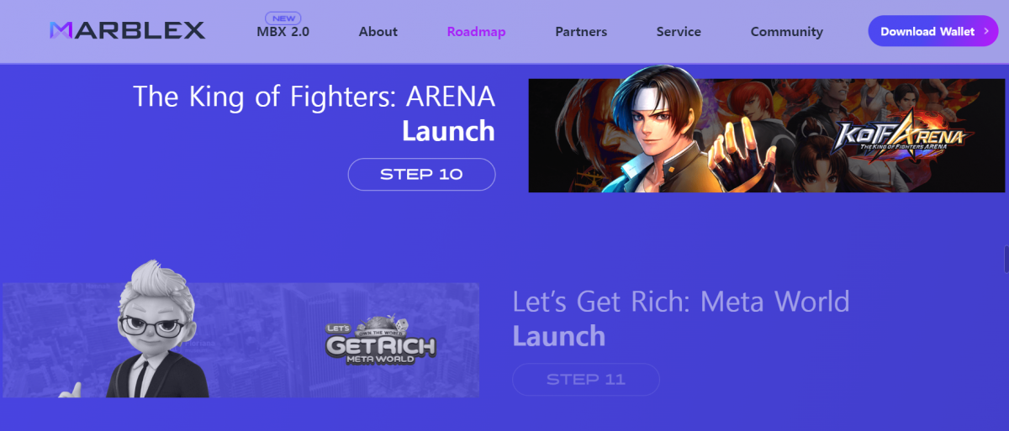Image resolution: width=1009 pixels, height=431 pixels.
Task: Open the Let's Get Rich Meta World banner
Action: point(240,340)
